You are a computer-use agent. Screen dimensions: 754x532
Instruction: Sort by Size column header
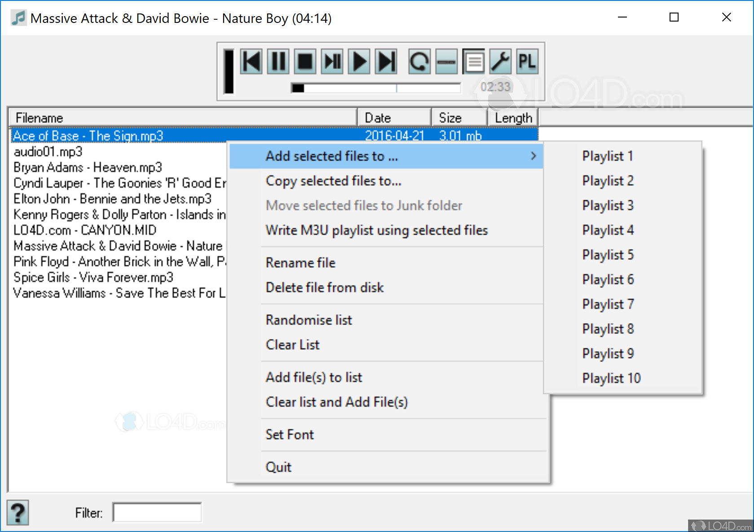point(459,118)
